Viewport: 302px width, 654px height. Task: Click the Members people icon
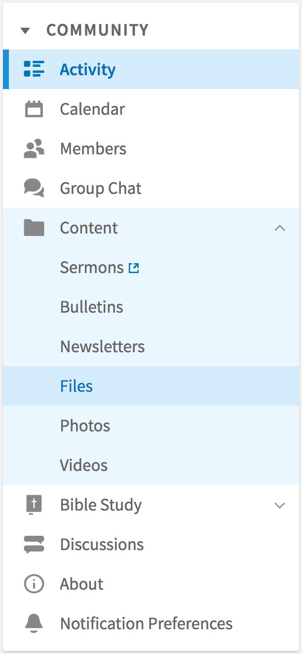click(x=34, y=148)
